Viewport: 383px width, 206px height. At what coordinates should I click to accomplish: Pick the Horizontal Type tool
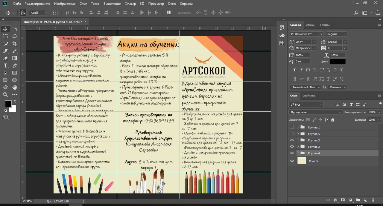5,66
